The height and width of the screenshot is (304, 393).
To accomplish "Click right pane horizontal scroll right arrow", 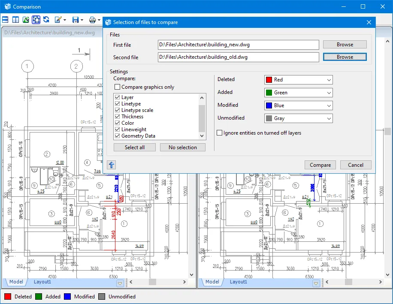I will pos(381,282).
